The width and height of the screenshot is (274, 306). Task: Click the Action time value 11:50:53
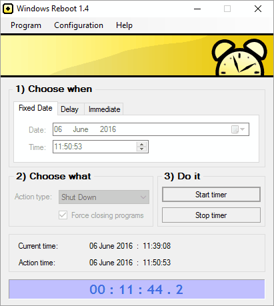(157, 263)
